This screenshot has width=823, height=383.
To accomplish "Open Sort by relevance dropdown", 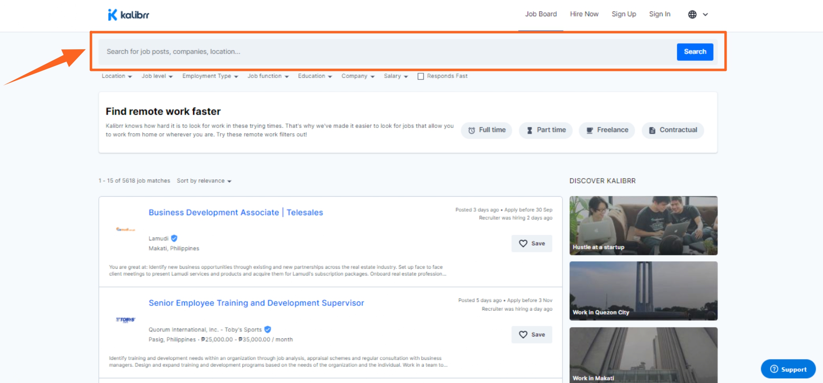I will click(x=204, y=181).
